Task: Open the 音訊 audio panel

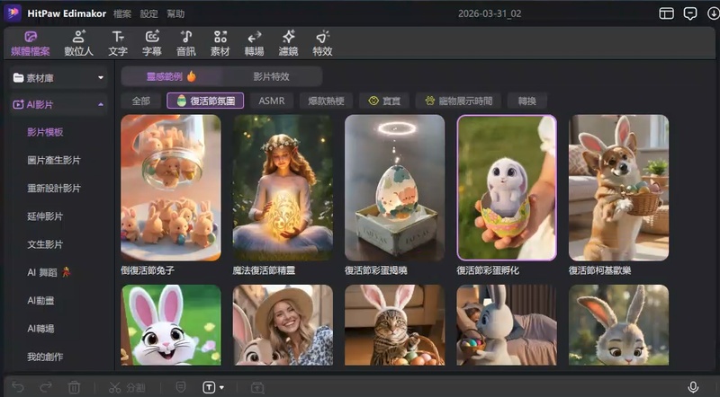Action: coord(186,44)
